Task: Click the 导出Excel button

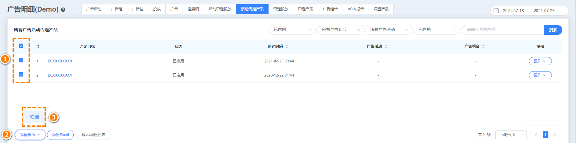Action: tap(60, 135)
